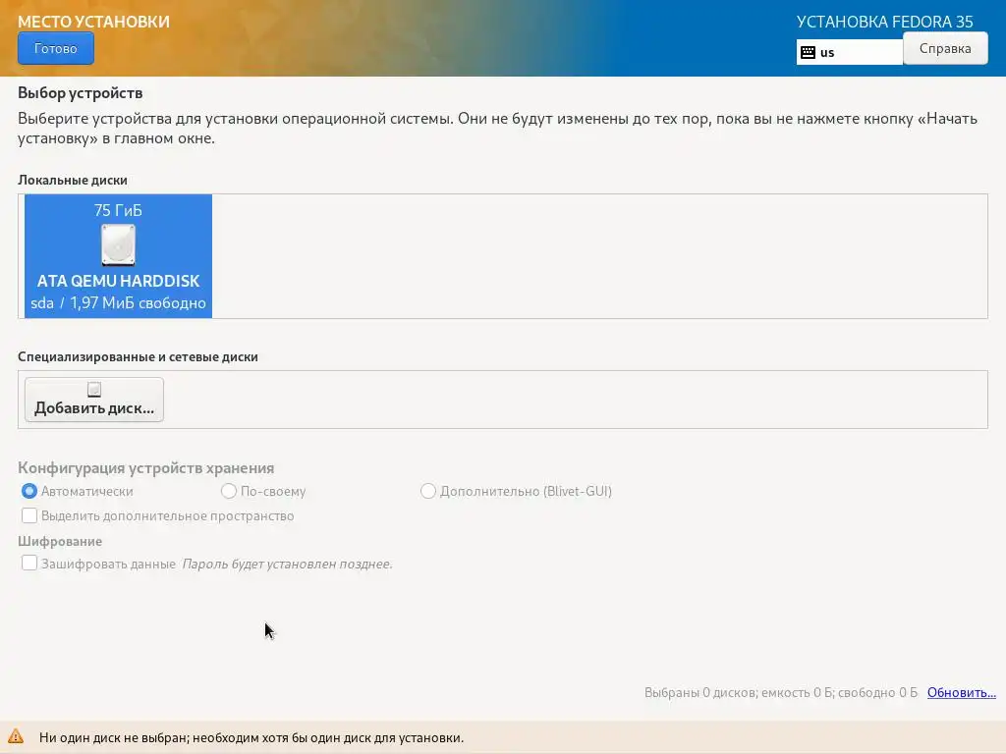Click the hard disk drive icon
The width and height of the screenshot is (1006, 754).
(x=119, y=244)
